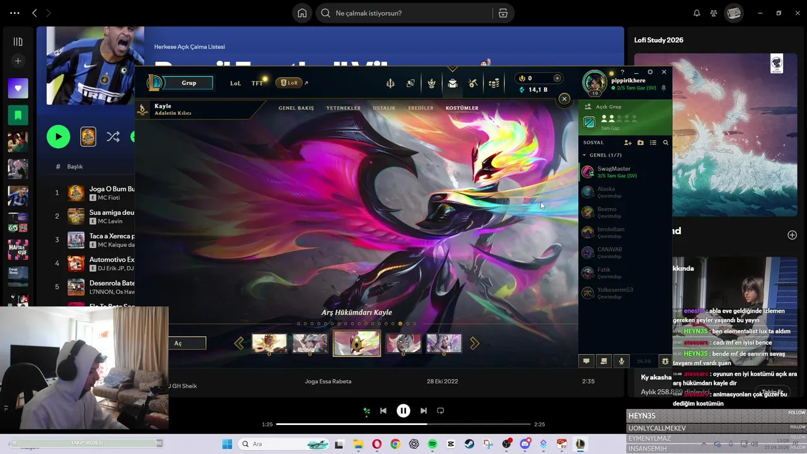Image resolution: width=807 pixels, height=454 pixels.
Task: Open the missions panel icon beside chat
Action: point(604,361)
